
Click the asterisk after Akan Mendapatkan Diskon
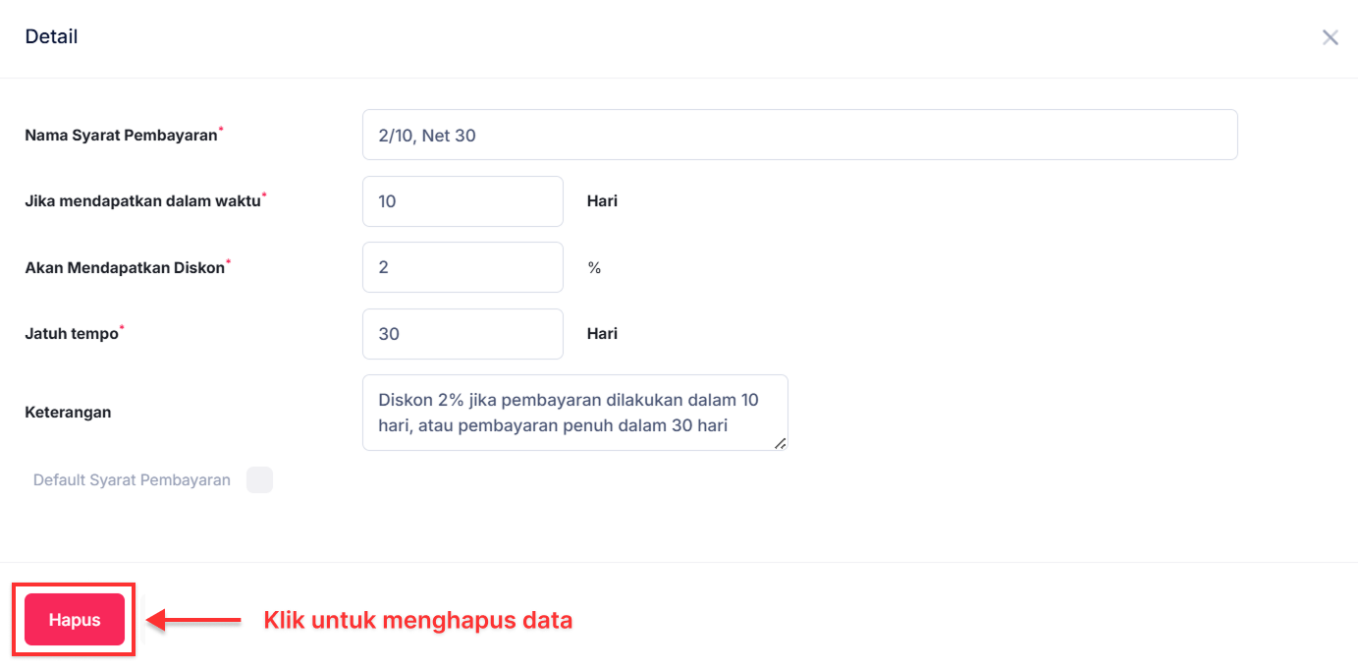pyautogui.click(x=230, y=259)
